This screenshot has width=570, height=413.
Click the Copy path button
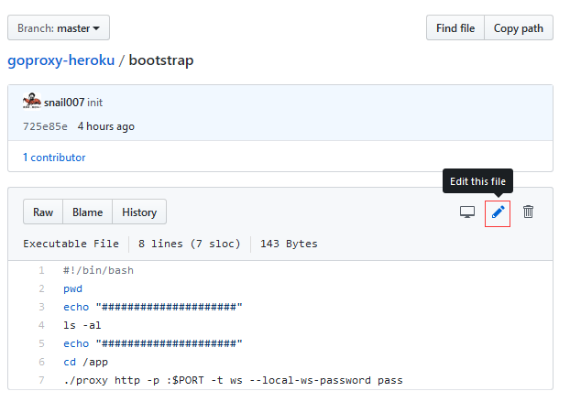tap(519, 28)
